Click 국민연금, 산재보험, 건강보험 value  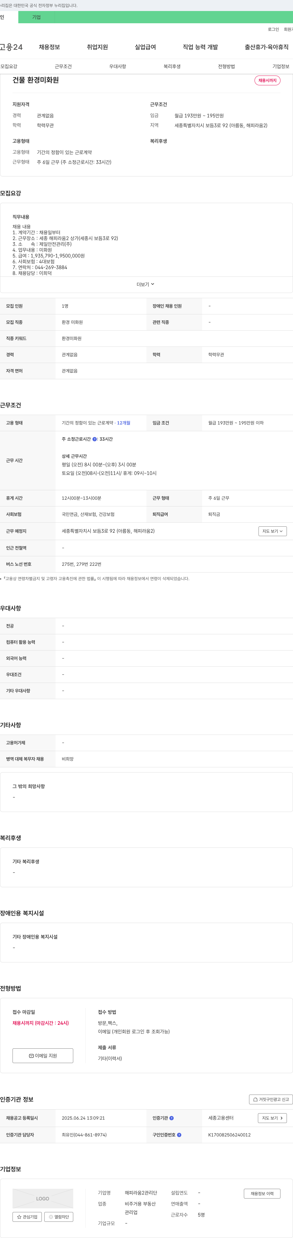click(x=88, y=514)
